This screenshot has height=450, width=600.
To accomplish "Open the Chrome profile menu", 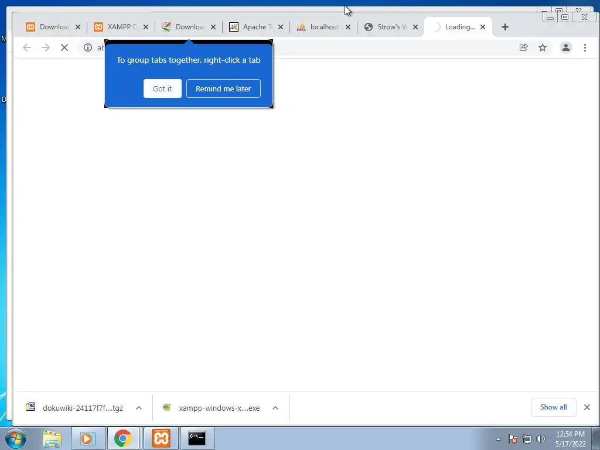I will (x=566, y=47).
